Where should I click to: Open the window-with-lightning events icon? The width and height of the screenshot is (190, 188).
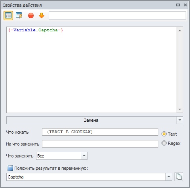(19, 15)
